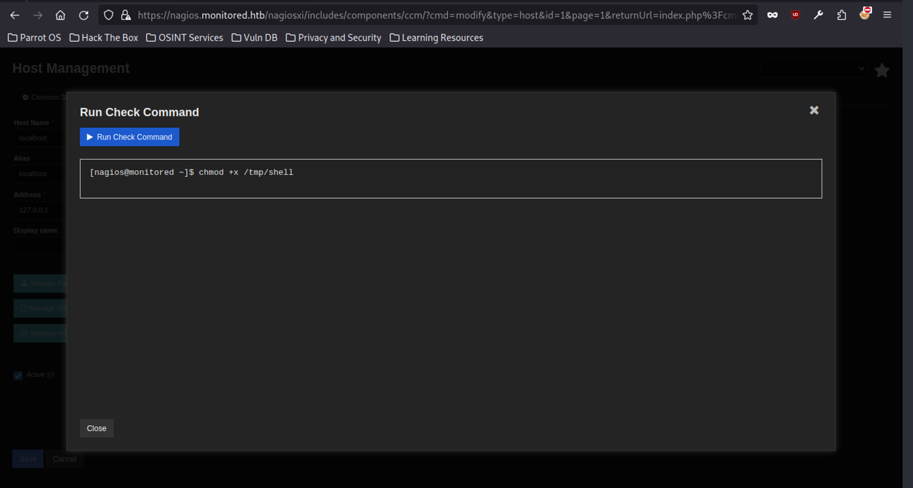Reload the page with the refresh icon
The image size is (913, 488).
pos(83,15)
